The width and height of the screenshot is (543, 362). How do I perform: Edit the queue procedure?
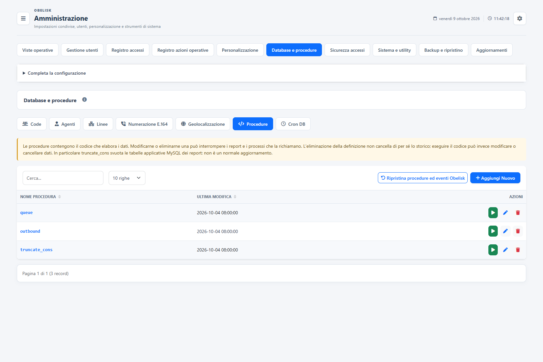pyautogui.click(x=506, y=213)
